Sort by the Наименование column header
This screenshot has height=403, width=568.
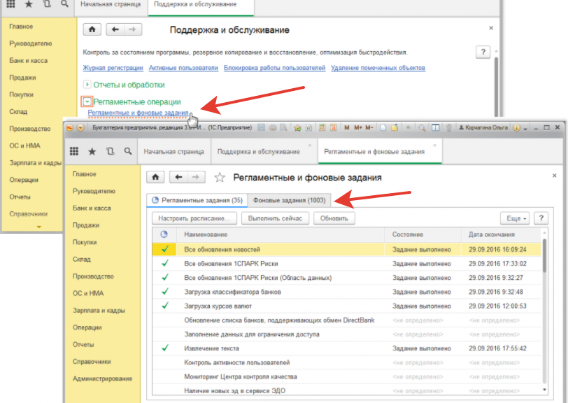(281, 234)
